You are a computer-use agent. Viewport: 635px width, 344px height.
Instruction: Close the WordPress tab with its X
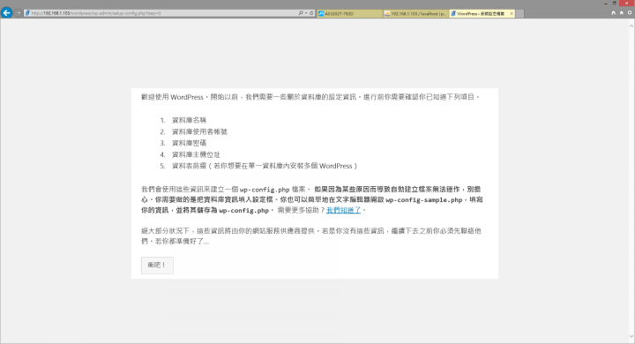pos(512,14)
